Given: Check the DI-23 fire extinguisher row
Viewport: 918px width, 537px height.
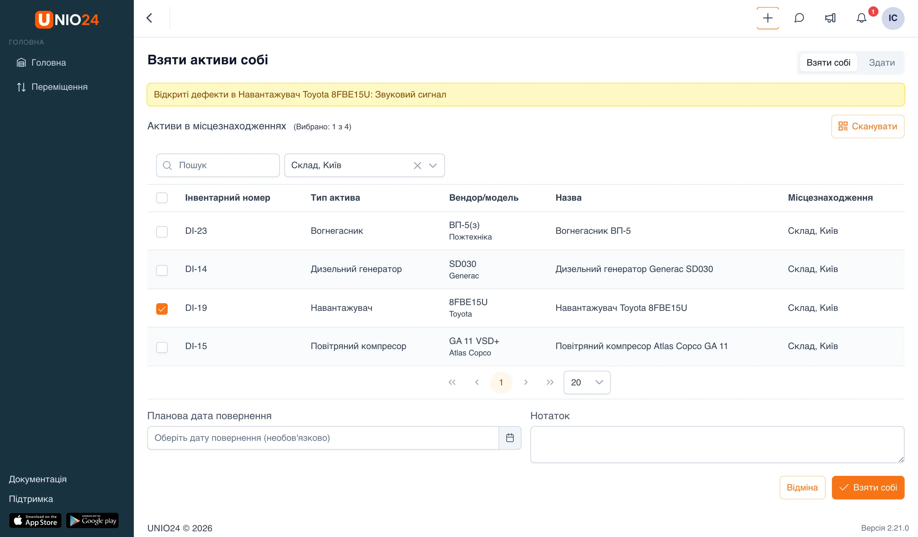Looking at the screenshot, I should [162, 232].
